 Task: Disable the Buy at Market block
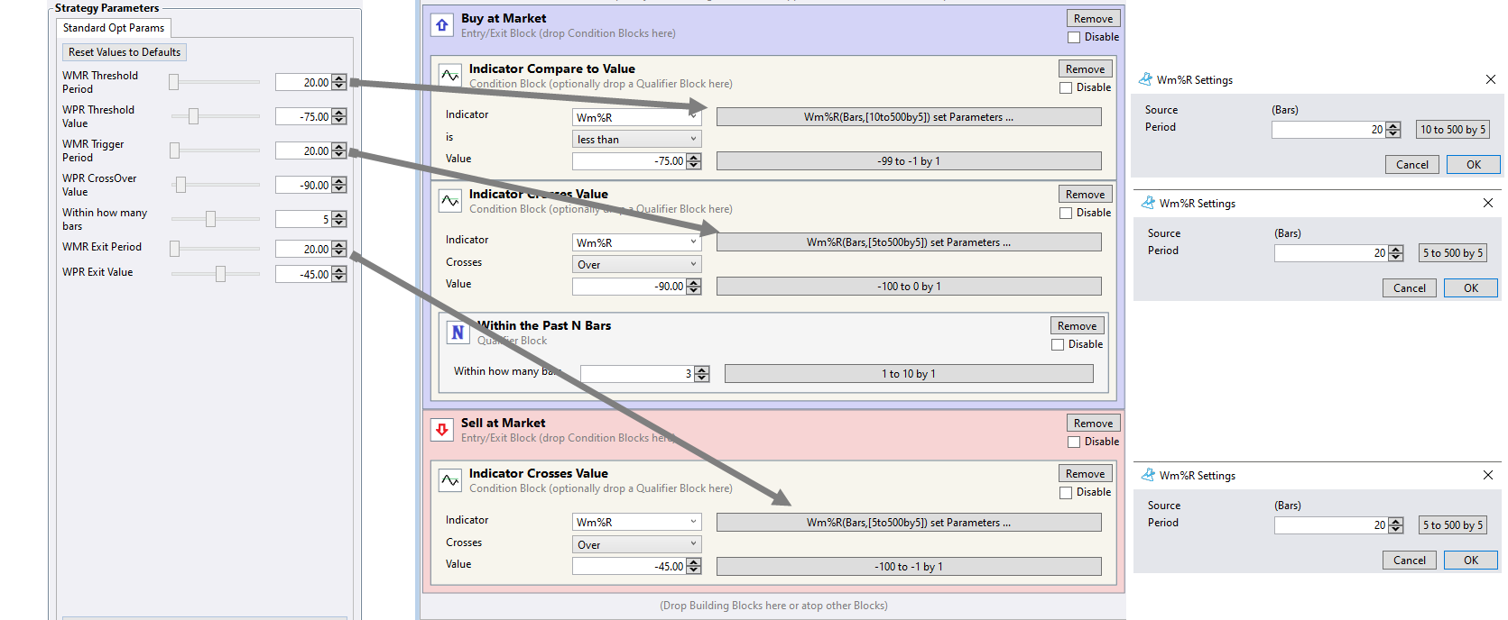1074,37
